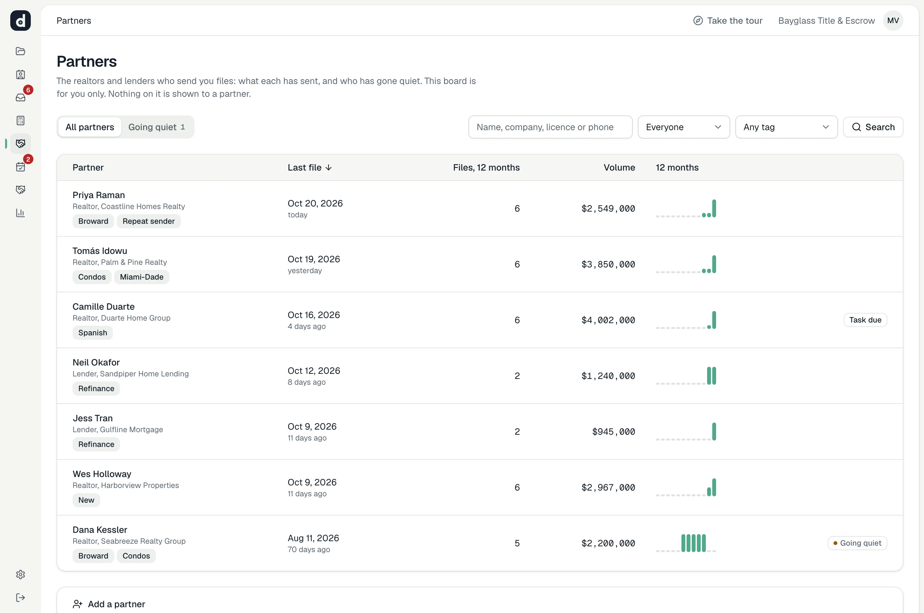Screen dimensions: 924x613
Task: Open Priya Raman partner row
Action: (x=480, y=208)
